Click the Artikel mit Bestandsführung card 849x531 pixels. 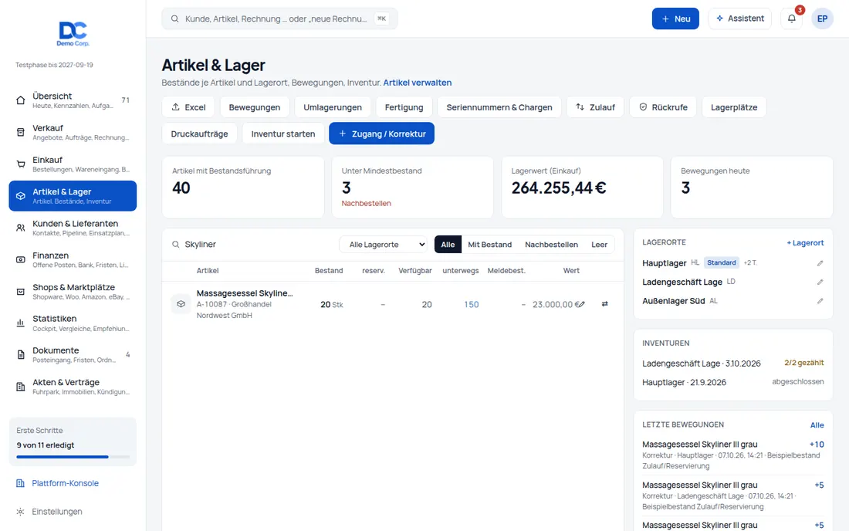click(243, 188)
